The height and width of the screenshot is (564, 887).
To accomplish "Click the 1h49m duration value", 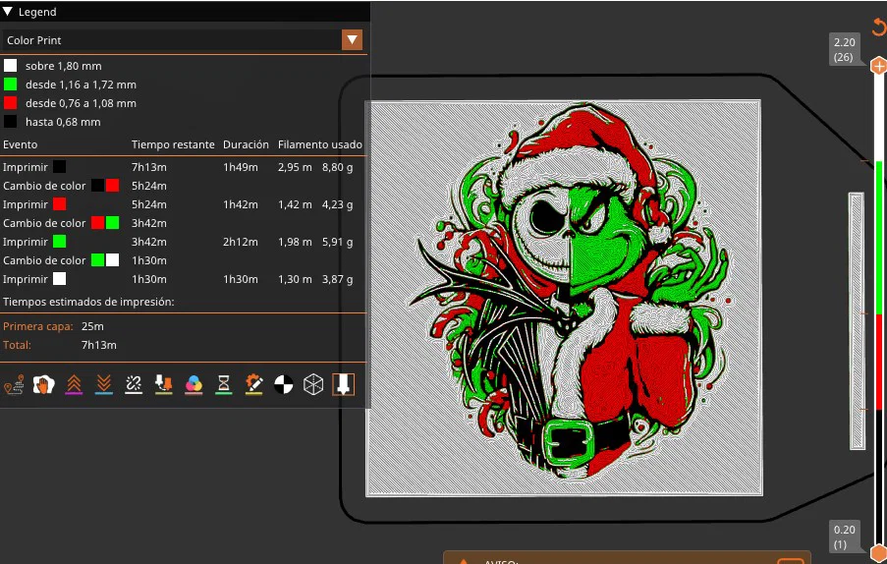I will (241, 167).
